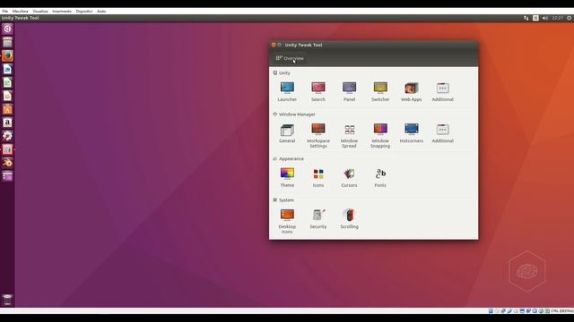Open the Macchina menu
The image size is (574, 322).
click(x=20, y=12)
